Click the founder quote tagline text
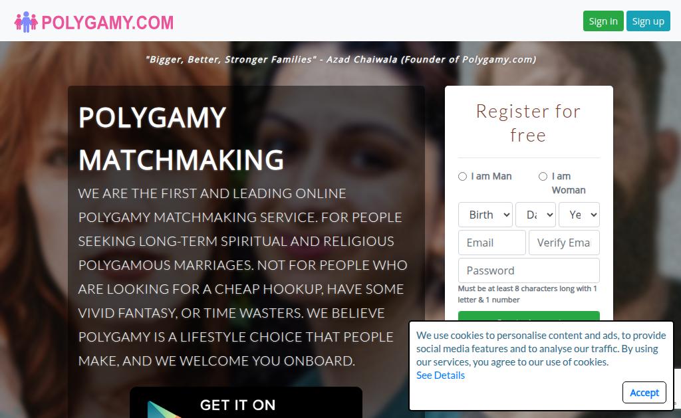 [x=341, y=59]
